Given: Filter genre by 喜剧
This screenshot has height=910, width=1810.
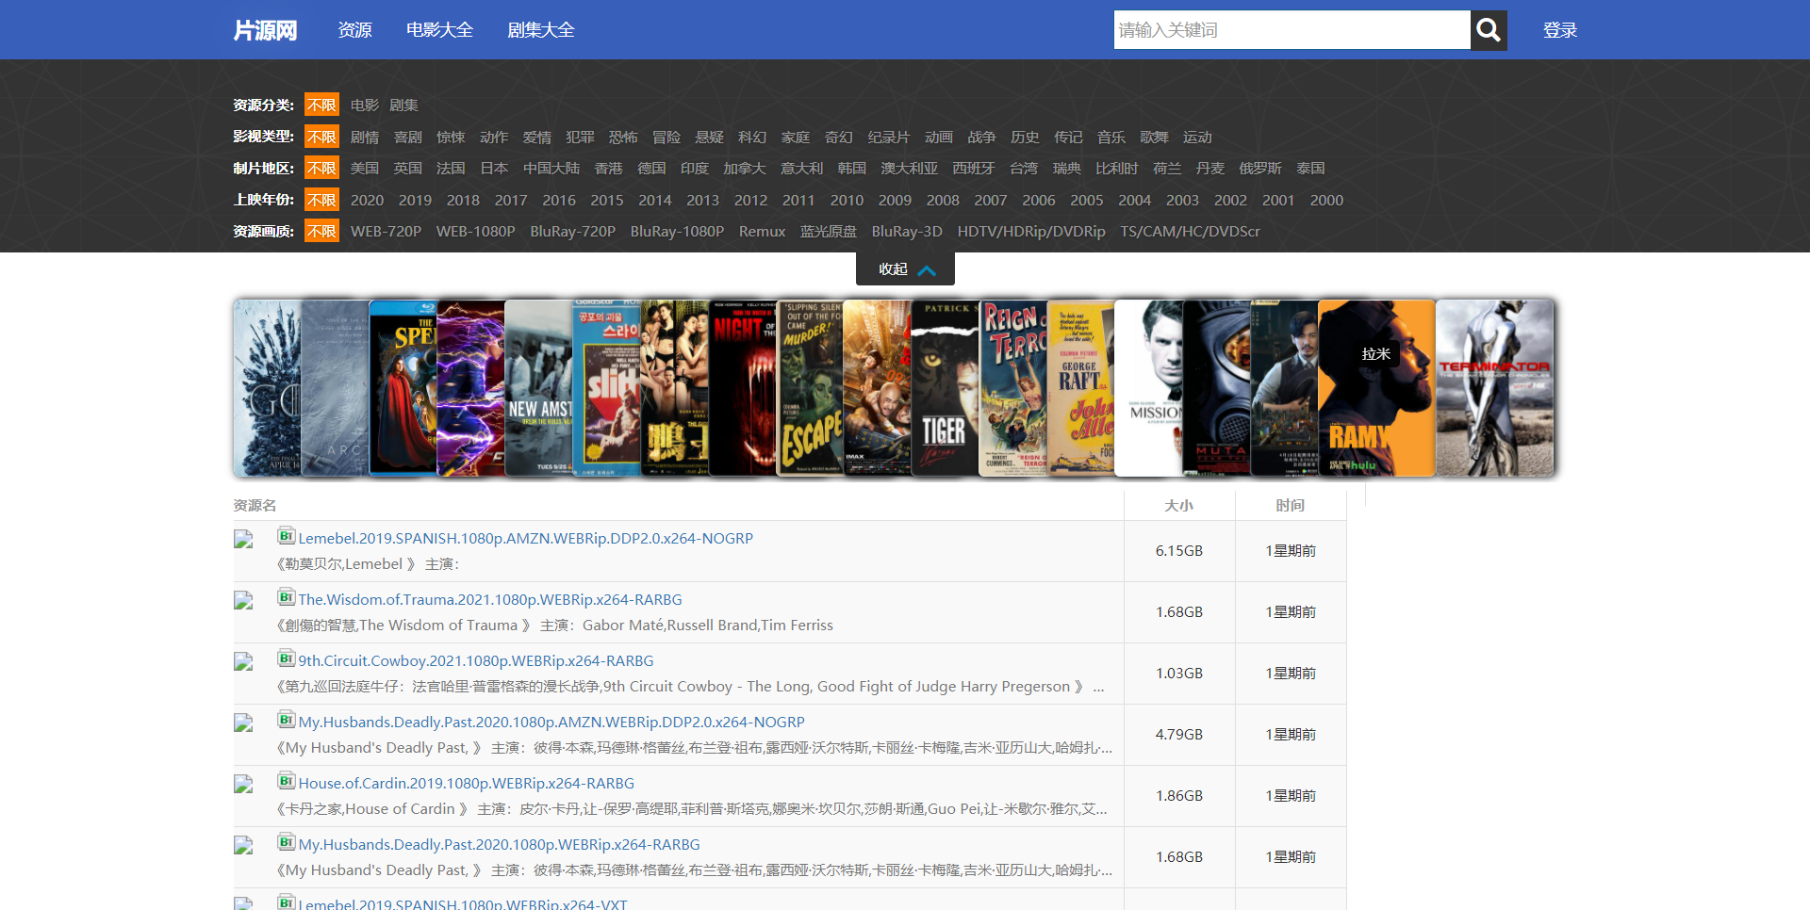Looking at the screenshot, I should (407, 137).
